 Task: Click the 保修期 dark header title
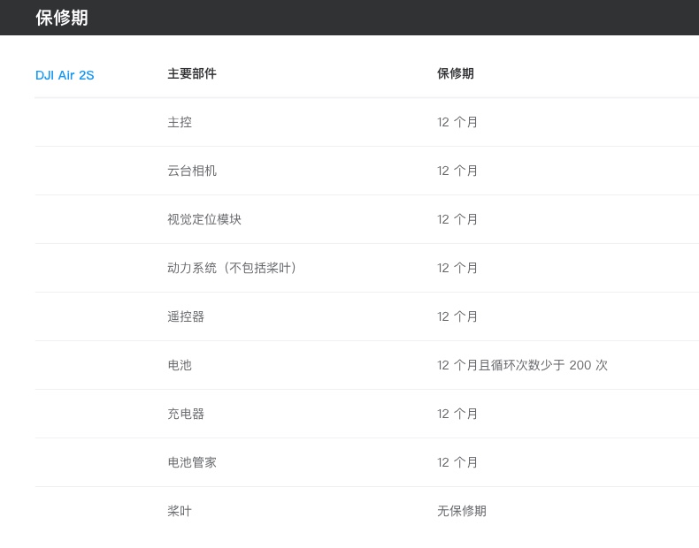click(x=62, y=18)
